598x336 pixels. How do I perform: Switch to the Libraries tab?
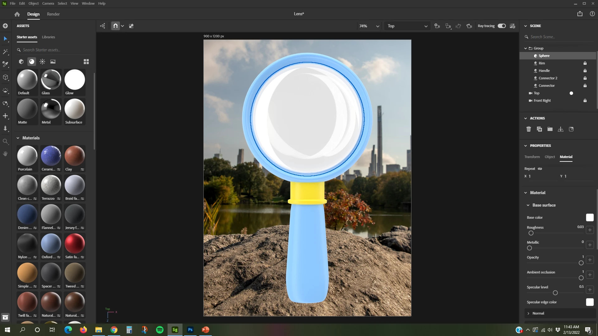point(48,37)
